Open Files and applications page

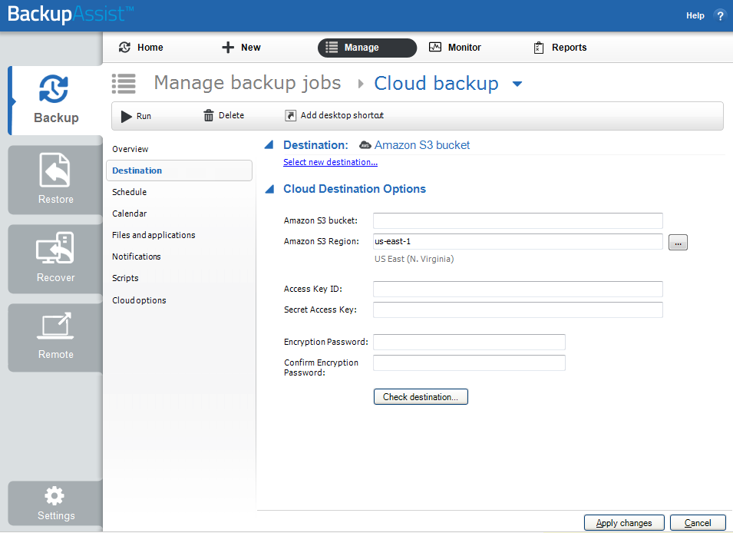click(x=154, y=235)
